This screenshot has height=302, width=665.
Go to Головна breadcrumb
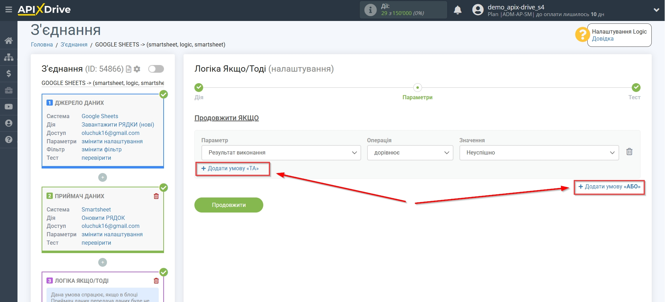click(x=42, y=45)
